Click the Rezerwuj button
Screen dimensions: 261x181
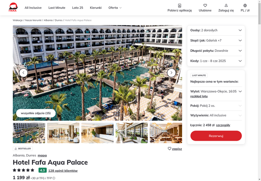[x=216, y=136]
